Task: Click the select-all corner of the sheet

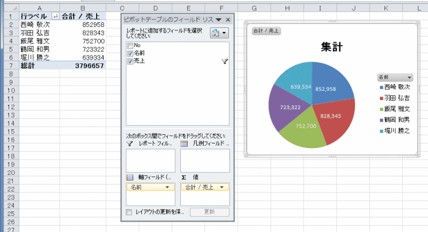Action: (11, 8)
